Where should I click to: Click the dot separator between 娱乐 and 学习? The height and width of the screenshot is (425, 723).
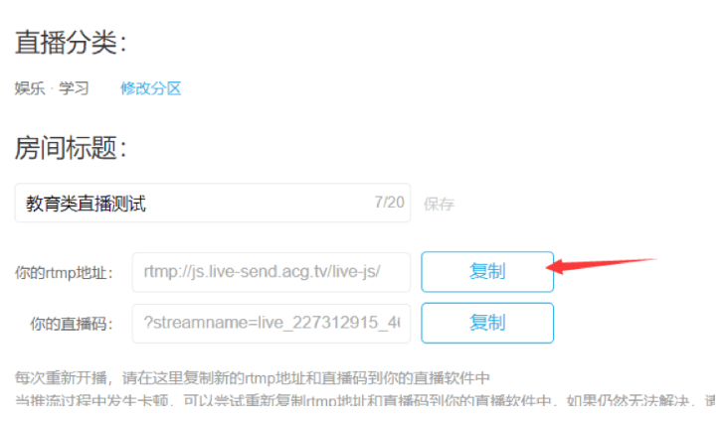(x=52, y=88)
